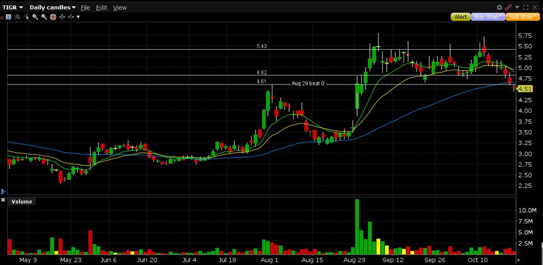Click the bar chart type icon

click(x=17, y=17)
